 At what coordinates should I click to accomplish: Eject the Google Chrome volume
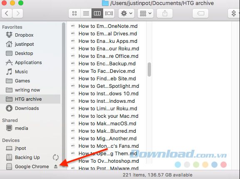56,167
